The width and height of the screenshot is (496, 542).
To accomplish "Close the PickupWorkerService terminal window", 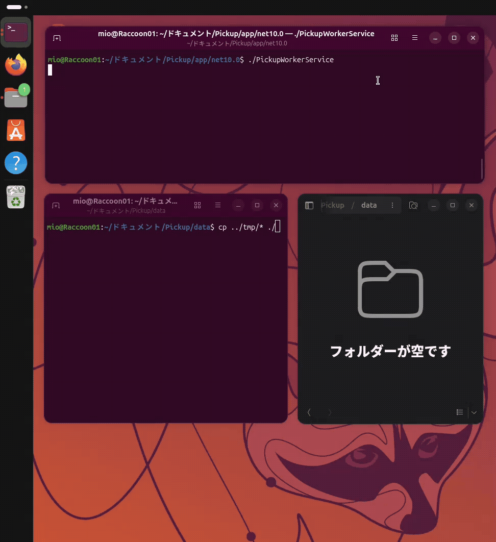I will click(473, 38).
